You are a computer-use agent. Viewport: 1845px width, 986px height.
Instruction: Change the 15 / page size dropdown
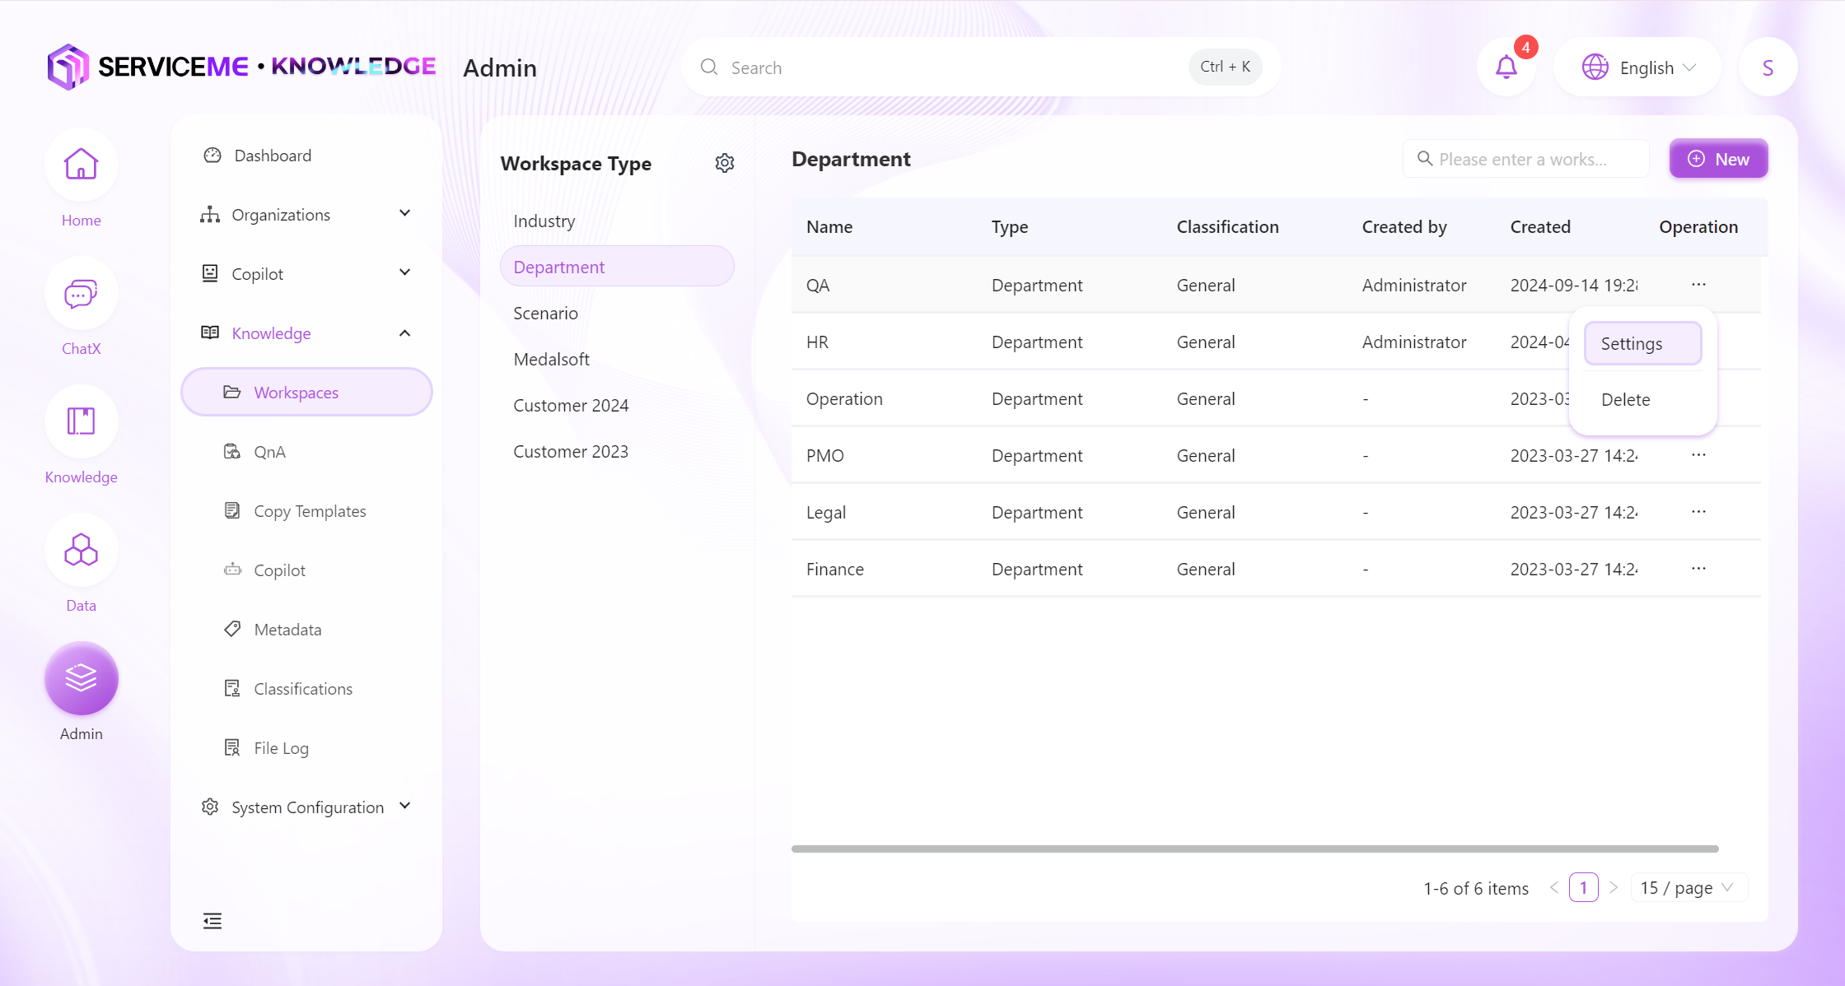(1688, 888)
